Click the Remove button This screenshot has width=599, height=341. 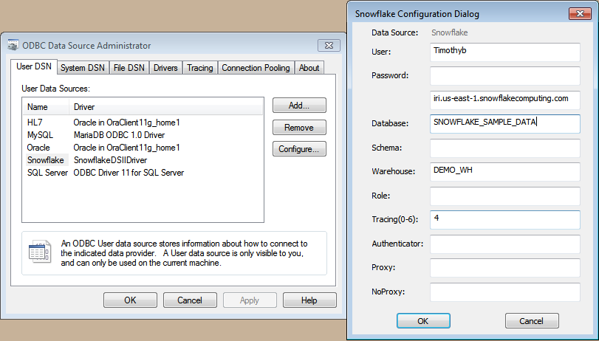pyautogui.click(x=299, y=128)
